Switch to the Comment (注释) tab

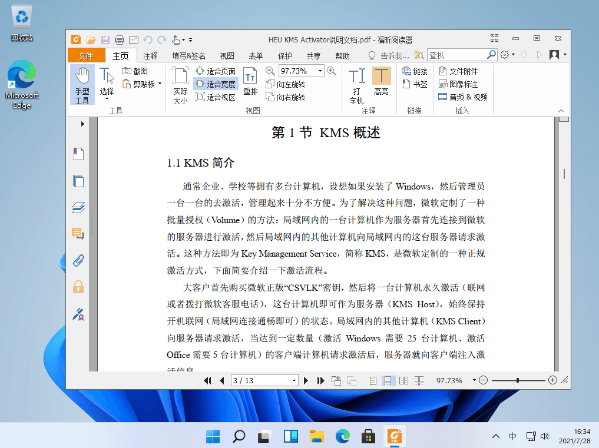pyautogui.click(x=151, y=56)
